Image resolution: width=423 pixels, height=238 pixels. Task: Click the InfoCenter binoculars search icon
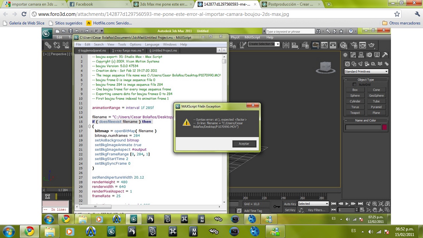[x=318, y=31]
